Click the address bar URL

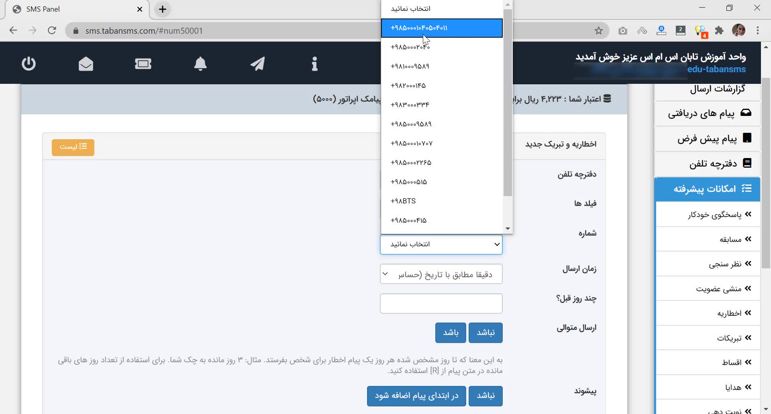pyautogui.click(x=144, y=31)
